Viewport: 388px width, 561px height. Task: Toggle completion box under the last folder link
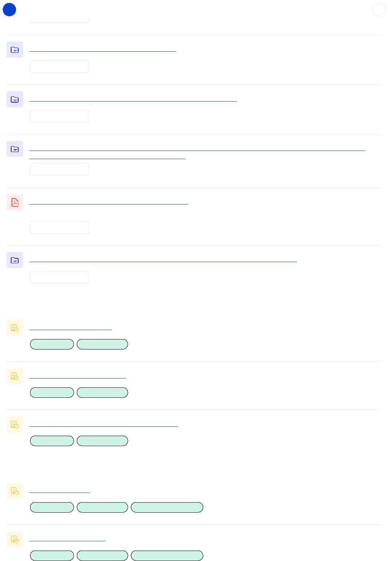(x=59, y=277)
